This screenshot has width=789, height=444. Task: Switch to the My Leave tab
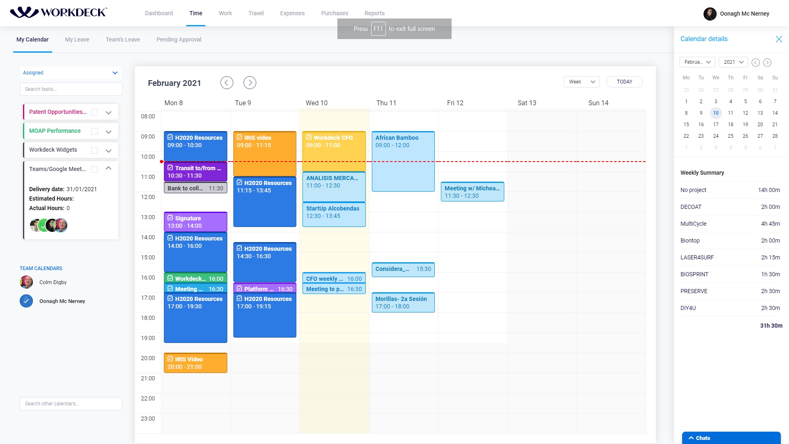[x=77, y=39]
